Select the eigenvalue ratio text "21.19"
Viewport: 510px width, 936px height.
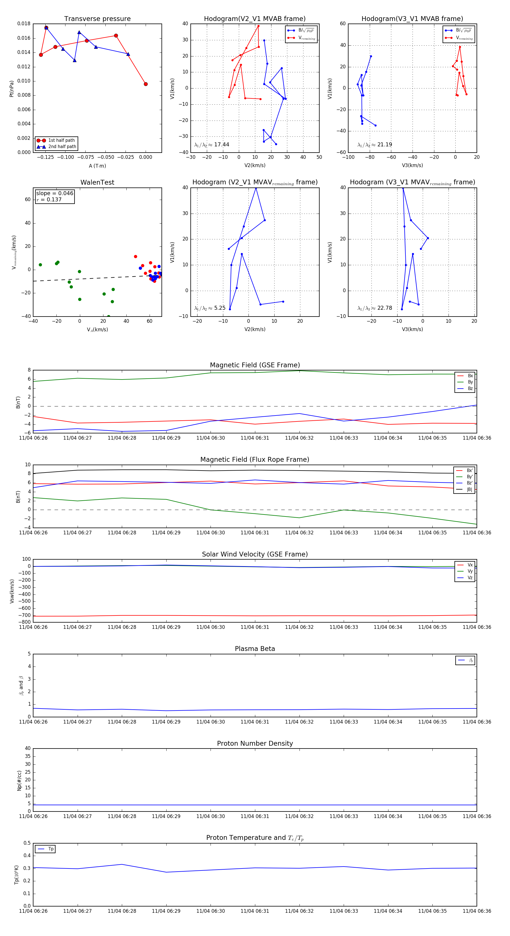coord(384,145)
